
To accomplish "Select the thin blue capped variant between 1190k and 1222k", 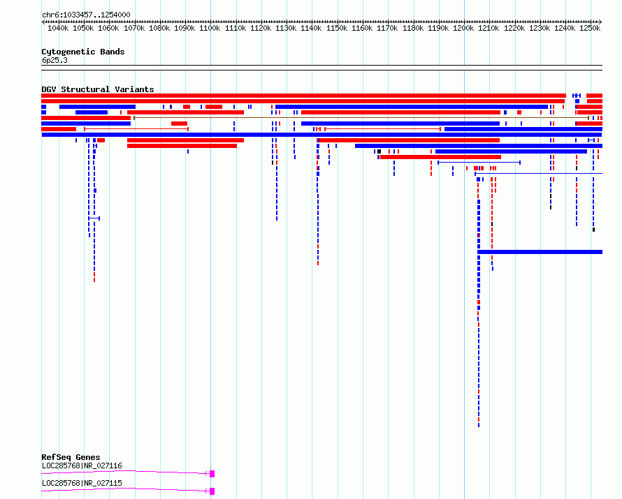I will click(479, 163).
